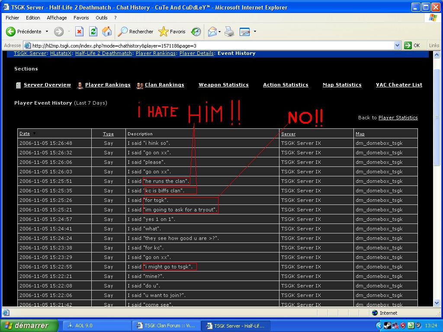Sort events by the Date column
Image resolution: width=443 pixels, height=332 pixels.
point(24,134)
